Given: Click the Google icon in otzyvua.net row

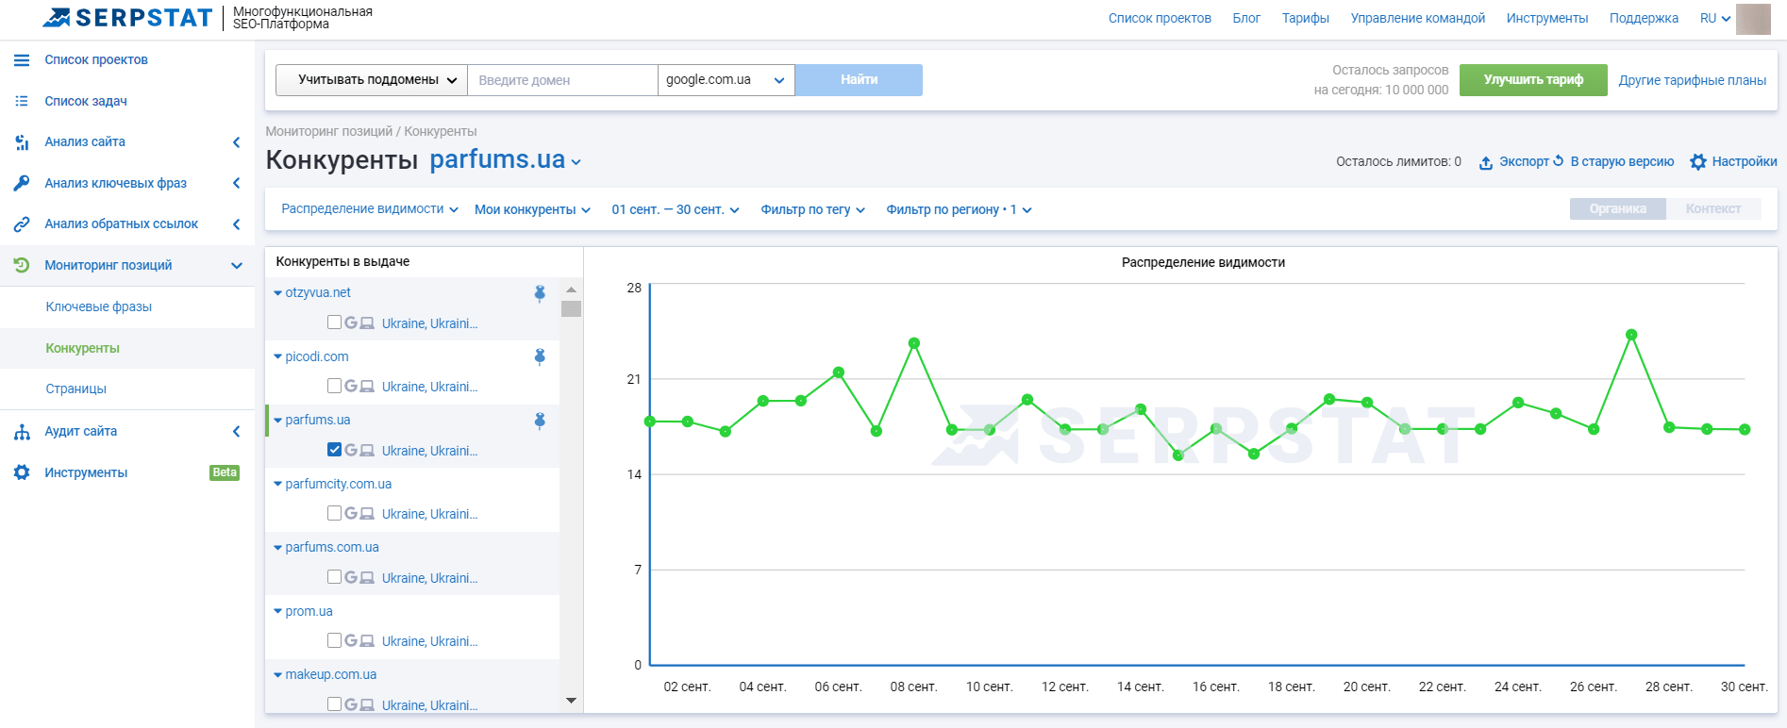Looking at the screenshot, I should tap(351, 323).
